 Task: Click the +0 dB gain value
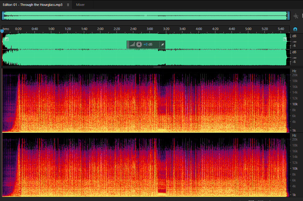tap(148, 45)
